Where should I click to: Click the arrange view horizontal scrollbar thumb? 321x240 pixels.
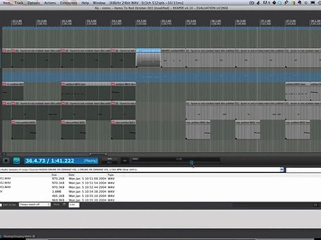[98, 154]
